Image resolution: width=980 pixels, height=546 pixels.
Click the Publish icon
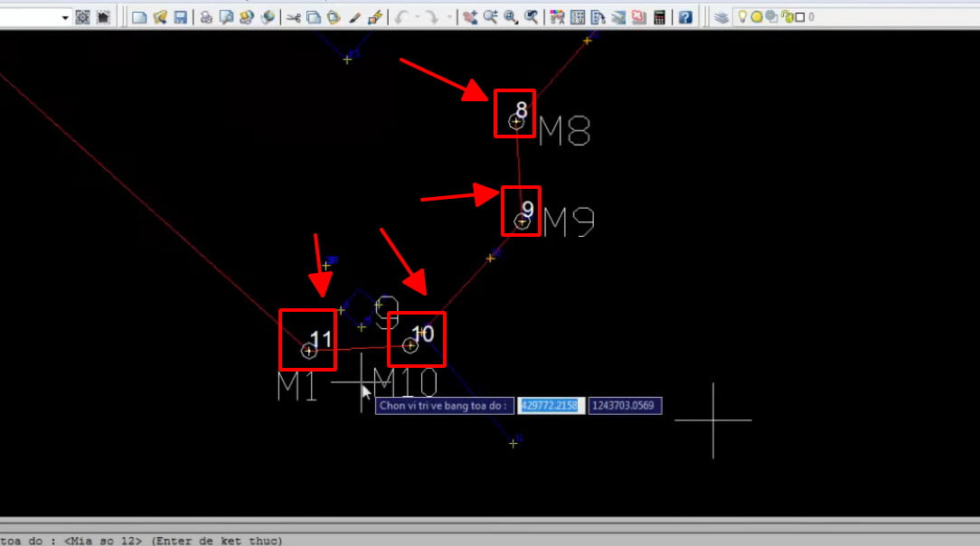(246, 17)
